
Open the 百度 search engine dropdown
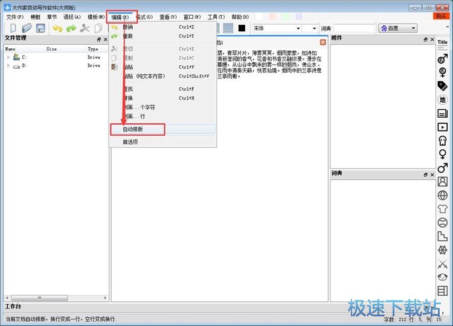398,28
